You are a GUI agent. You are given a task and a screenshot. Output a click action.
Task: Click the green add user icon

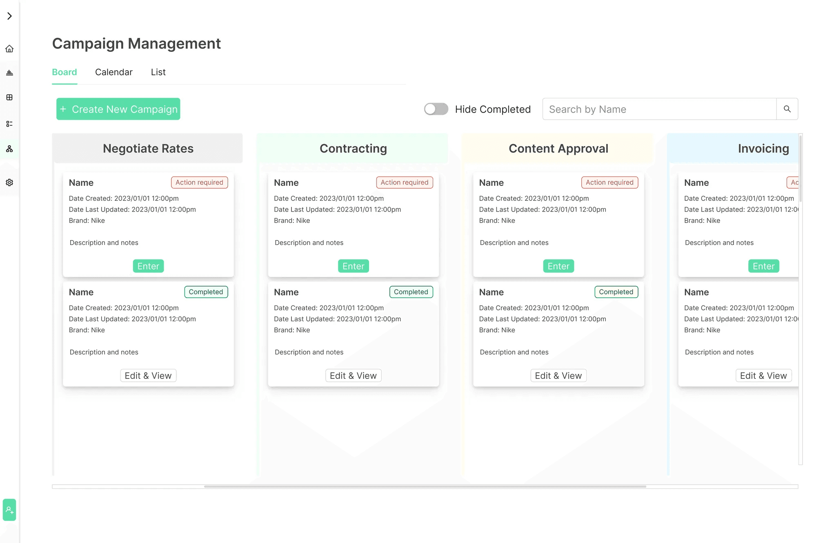pos(9,510)
